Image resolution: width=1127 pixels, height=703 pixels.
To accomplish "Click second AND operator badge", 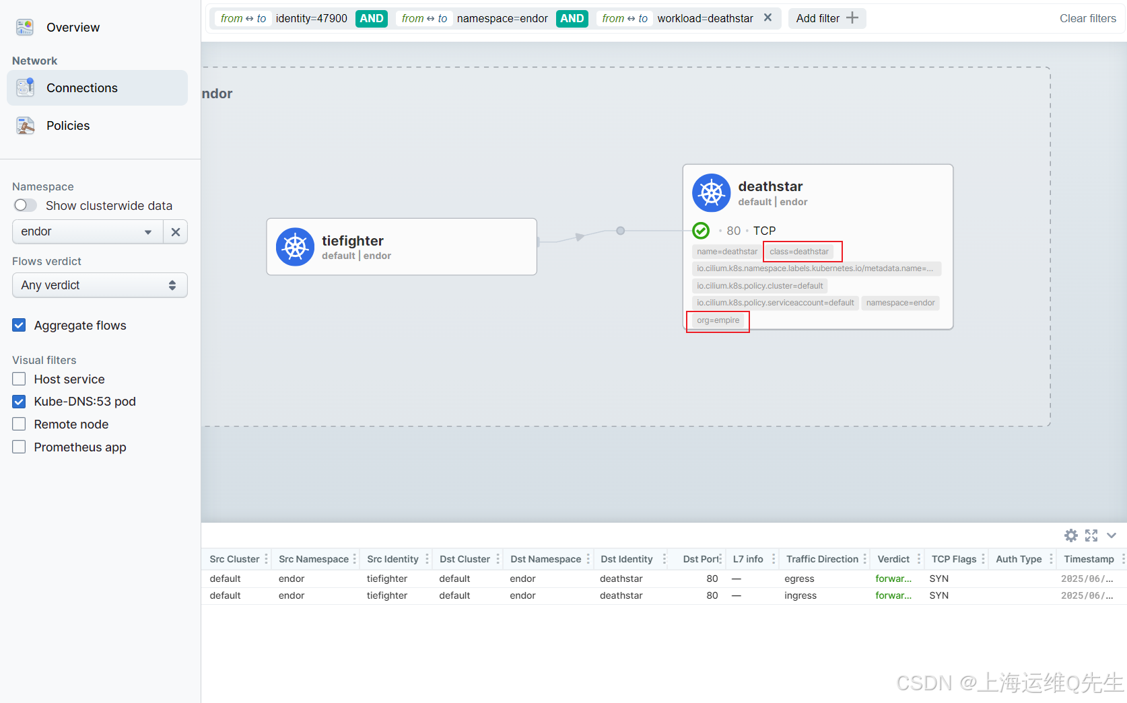I will click(x=572, y=18).
